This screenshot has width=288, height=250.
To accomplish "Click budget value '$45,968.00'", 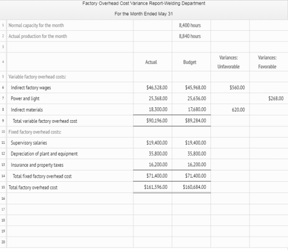I will 195,88.
